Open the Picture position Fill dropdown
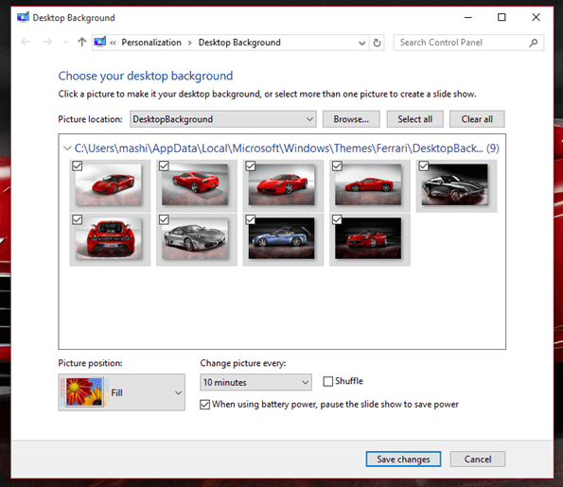Image resolution: width=563 pixels, height=487 pixels. (x=122, y=392)
